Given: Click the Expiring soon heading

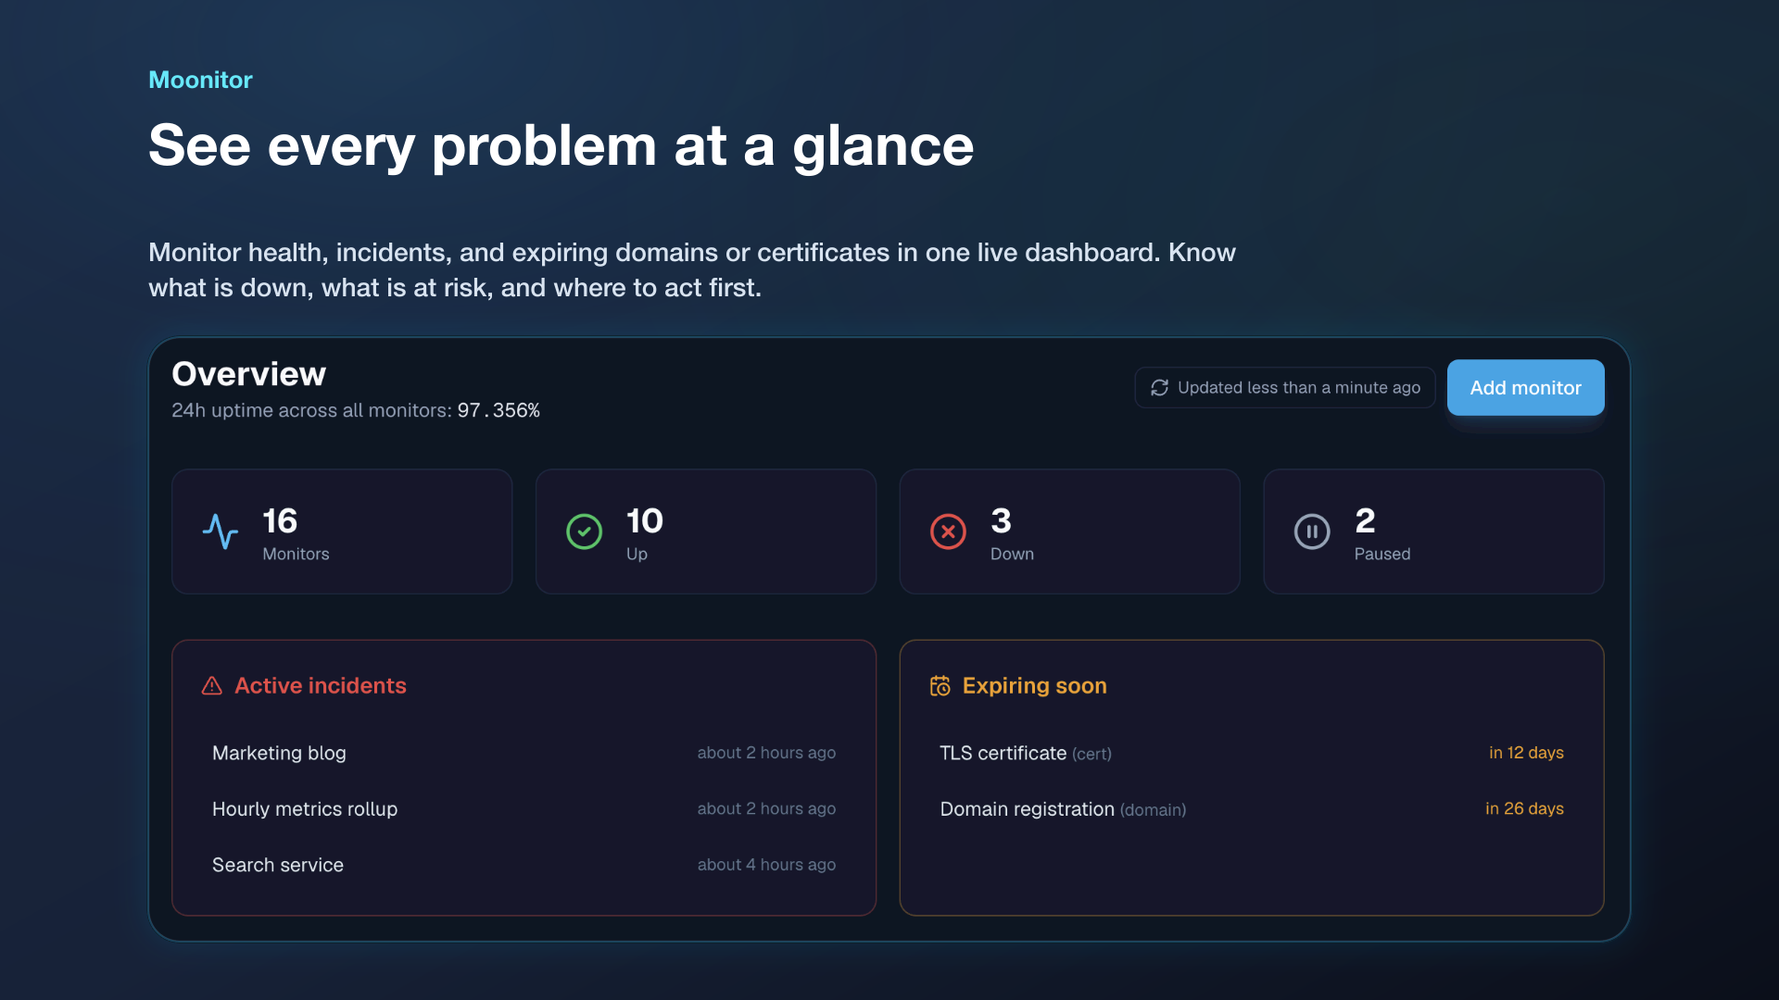Looking at the screenshot, I should coord(1034,685).
